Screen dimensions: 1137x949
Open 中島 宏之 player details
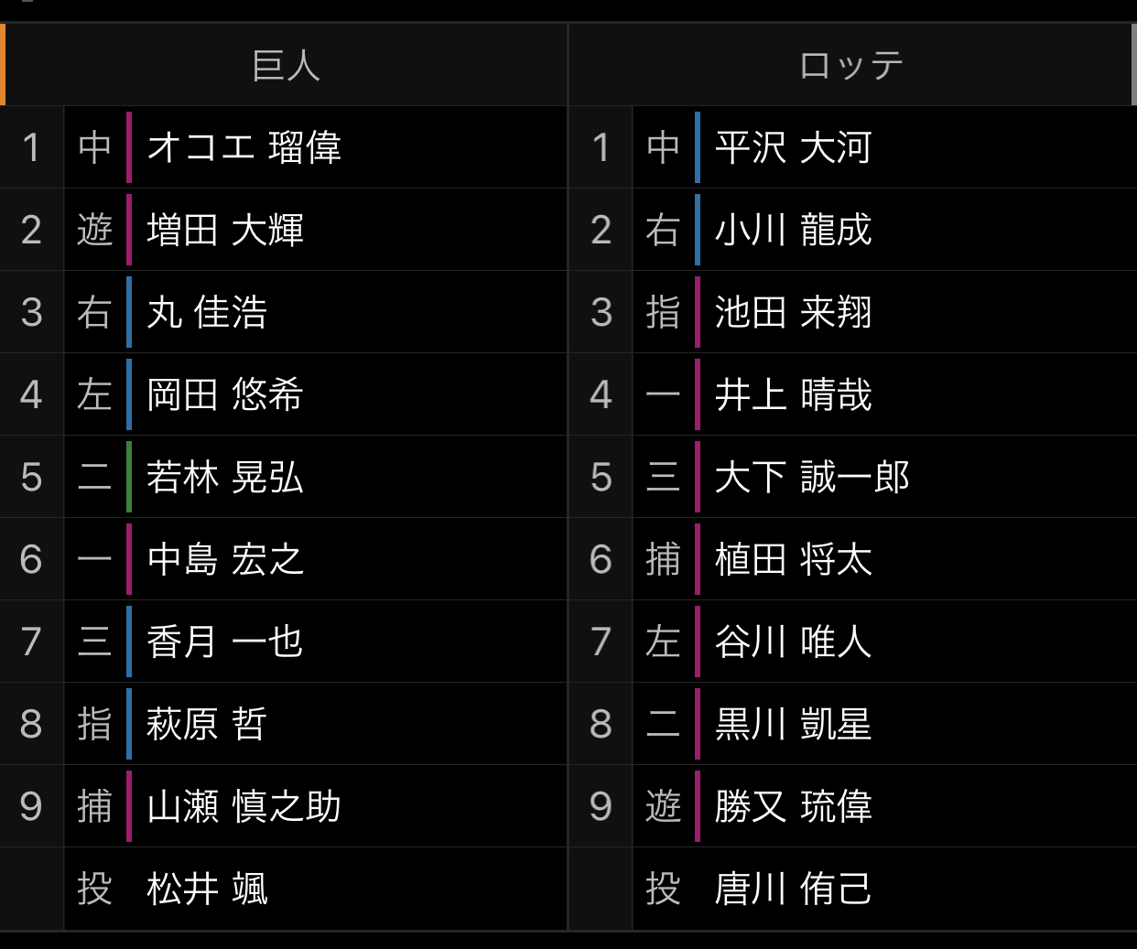(225, 559)
